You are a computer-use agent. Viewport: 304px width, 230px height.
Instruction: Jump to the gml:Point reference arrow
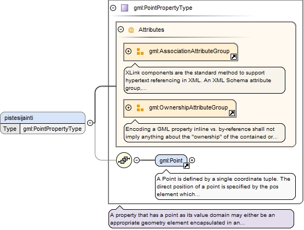tap(186, 166)
